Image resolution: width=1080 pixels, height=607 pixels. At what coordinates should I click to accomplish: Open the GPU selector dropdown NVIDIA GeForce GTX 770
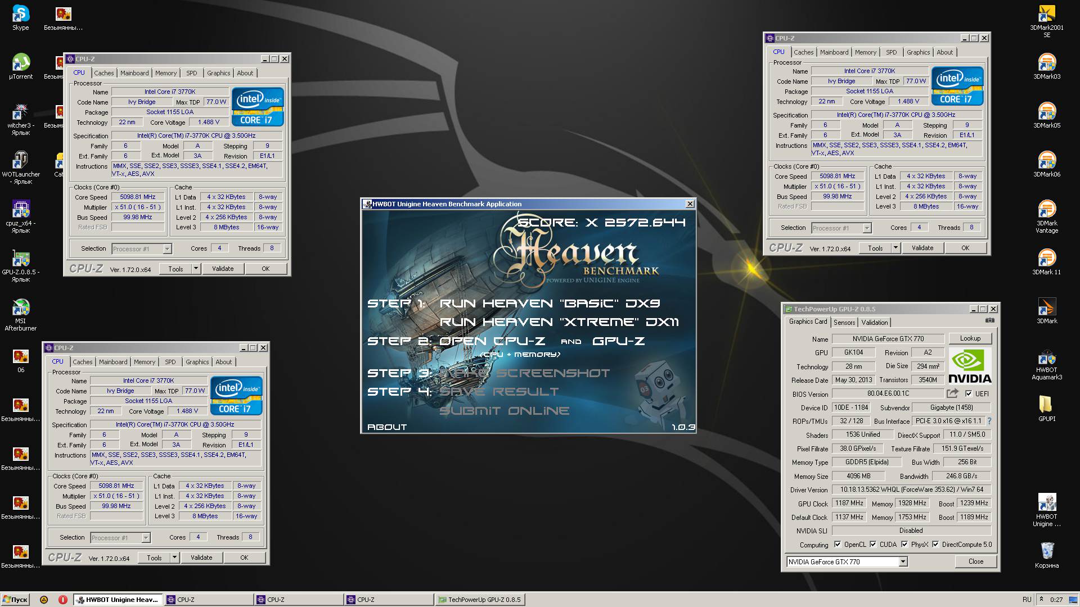point(847,561)
